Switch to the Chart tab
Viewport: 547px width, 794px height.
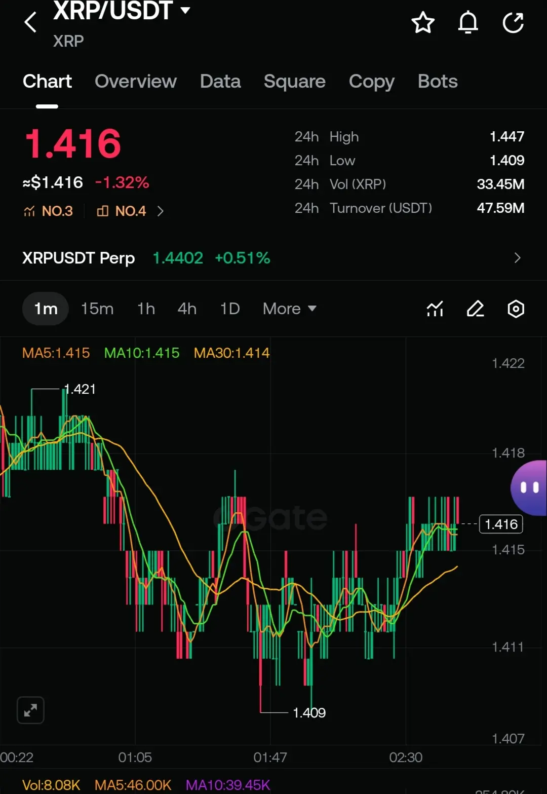click(x=47, y=81)
